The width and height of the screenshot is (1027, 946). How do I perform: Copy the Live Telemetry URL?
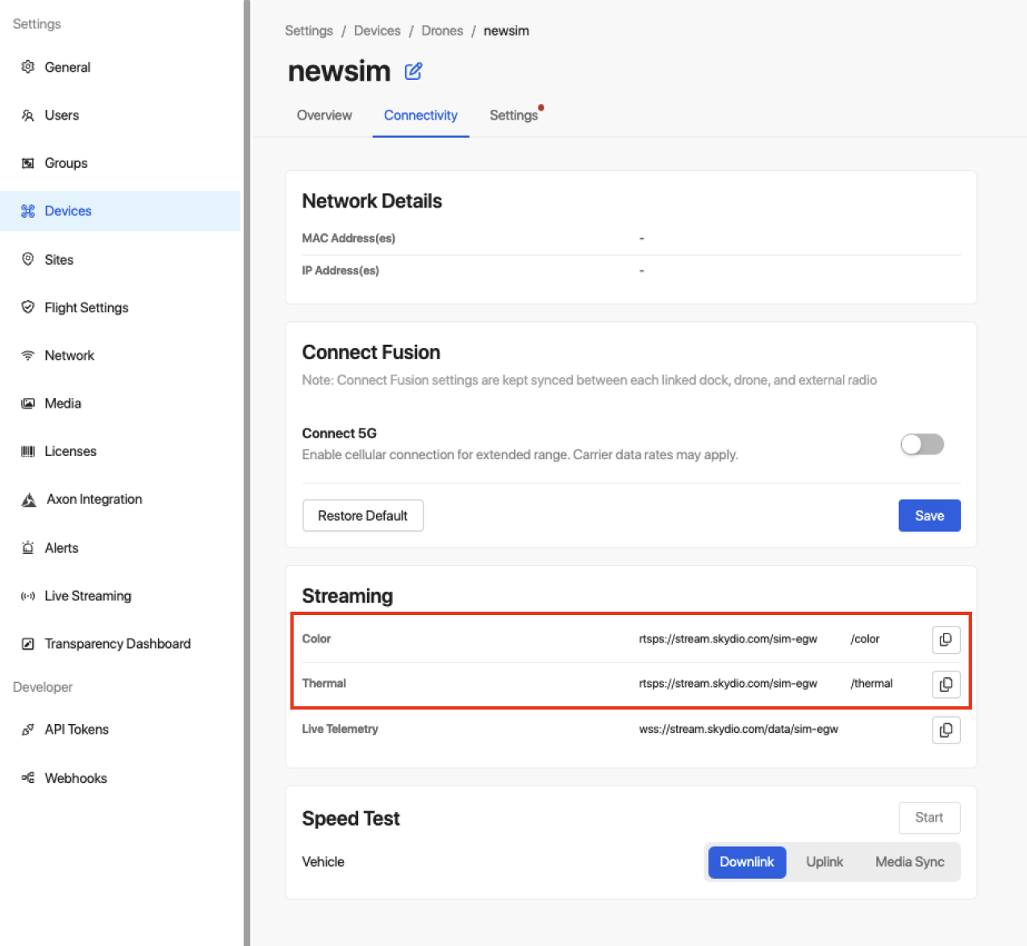pos(946,730)
